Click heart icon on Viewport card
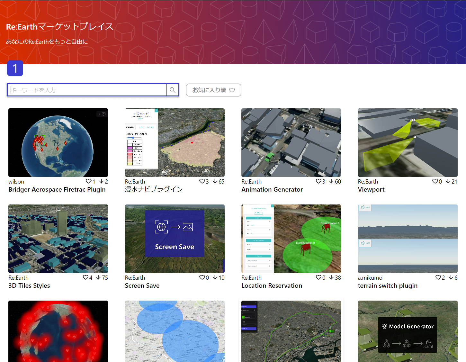This screenshot has width=466, height=362. [x=435, y=181]
